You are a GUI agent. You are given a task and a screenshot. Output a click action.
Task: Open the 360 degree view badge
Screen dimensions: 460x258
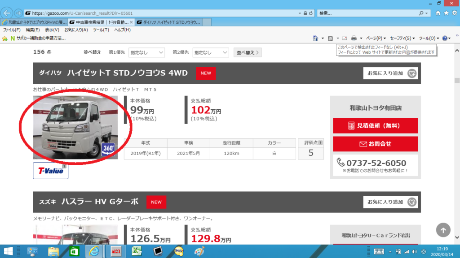[108, 150]
